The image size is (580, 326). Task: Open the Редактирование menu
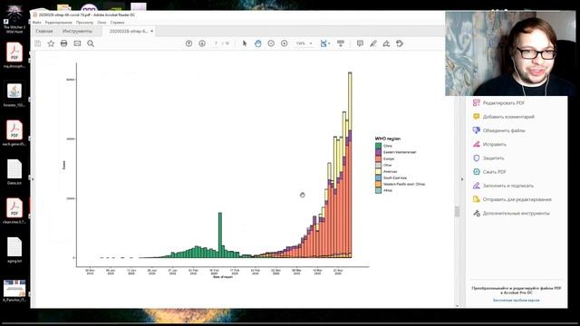[x=58, y=23]
